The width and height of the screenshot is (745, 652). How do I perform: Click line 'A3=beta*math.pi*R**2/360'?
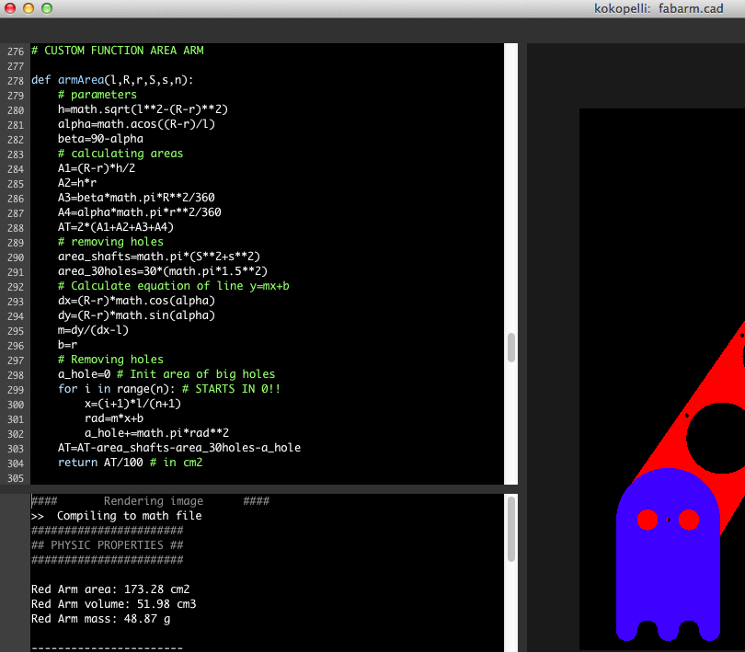pos(136,198)
